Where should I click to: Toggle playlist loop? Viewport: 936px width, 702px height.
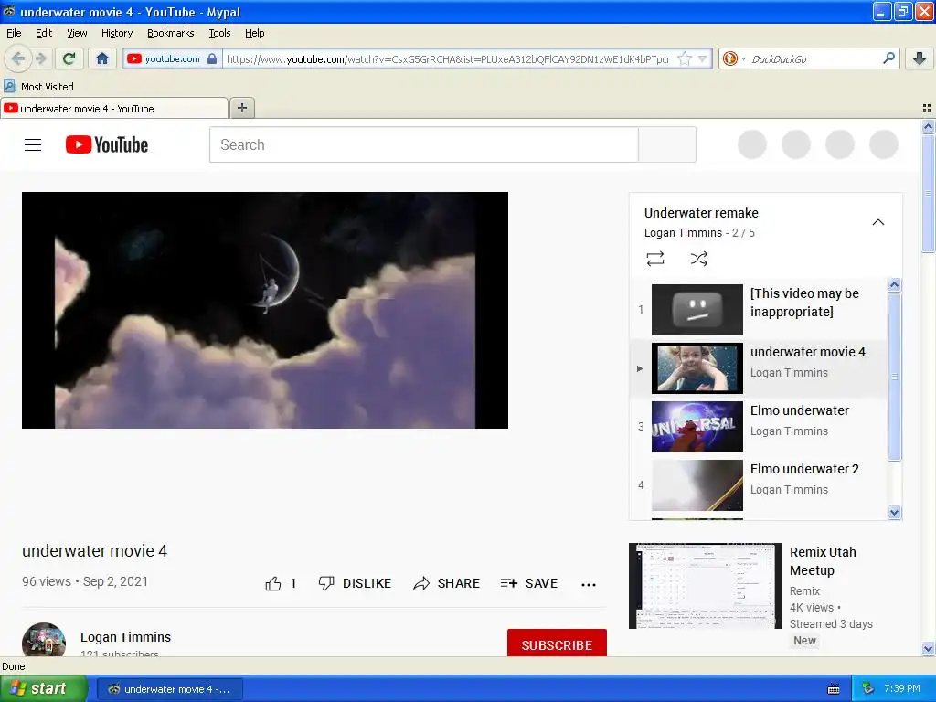tap(655, 259)
